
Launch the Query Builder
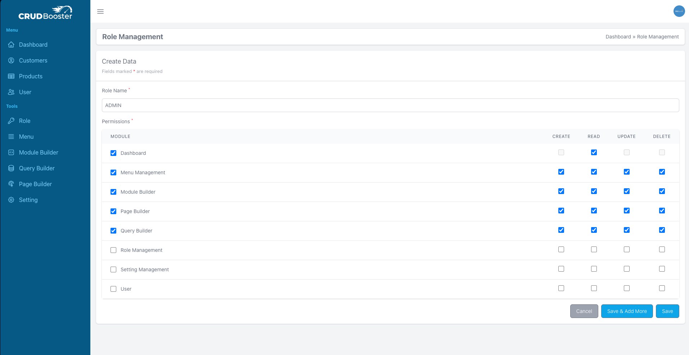click(x=36, y=168)
